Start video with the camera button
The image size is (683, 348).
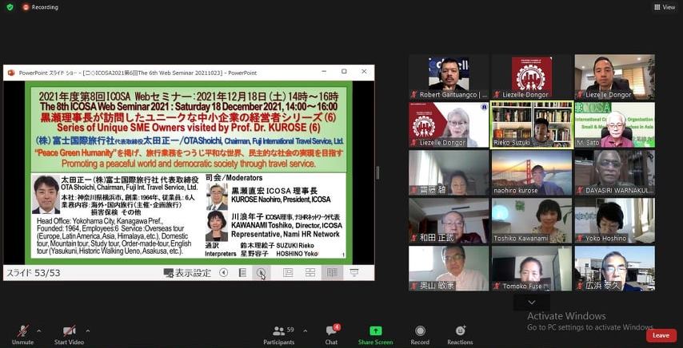pos(69,332)
